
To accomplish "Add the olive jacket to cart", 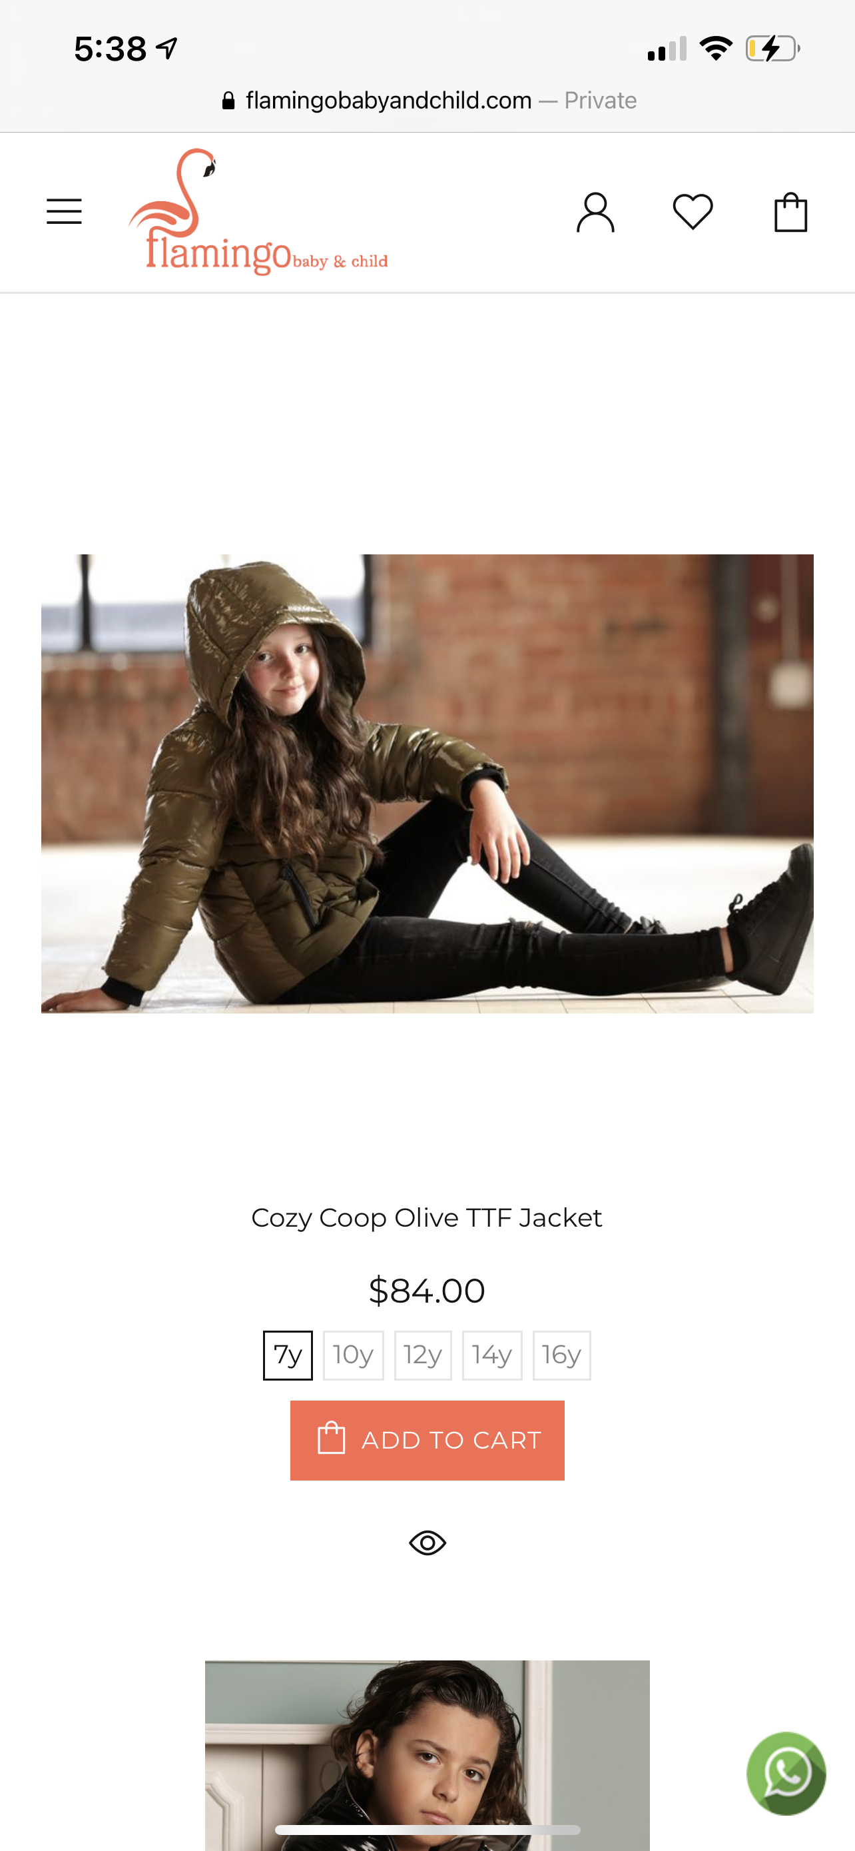I will pyautogui.click(x=427, y=1440).
